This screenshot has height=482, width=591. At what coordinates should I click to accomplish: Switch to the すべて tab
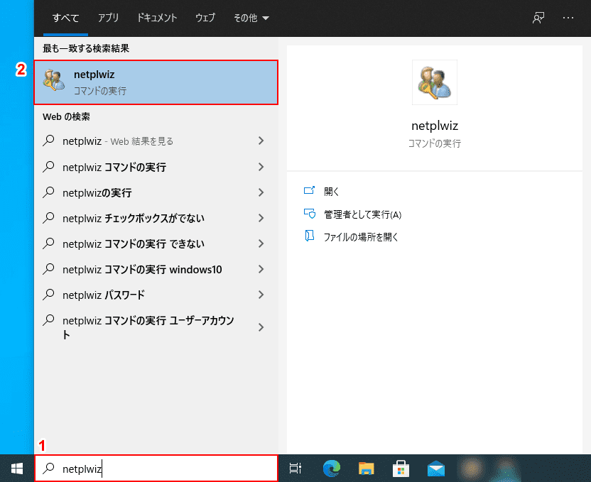(x=65, y=18)
